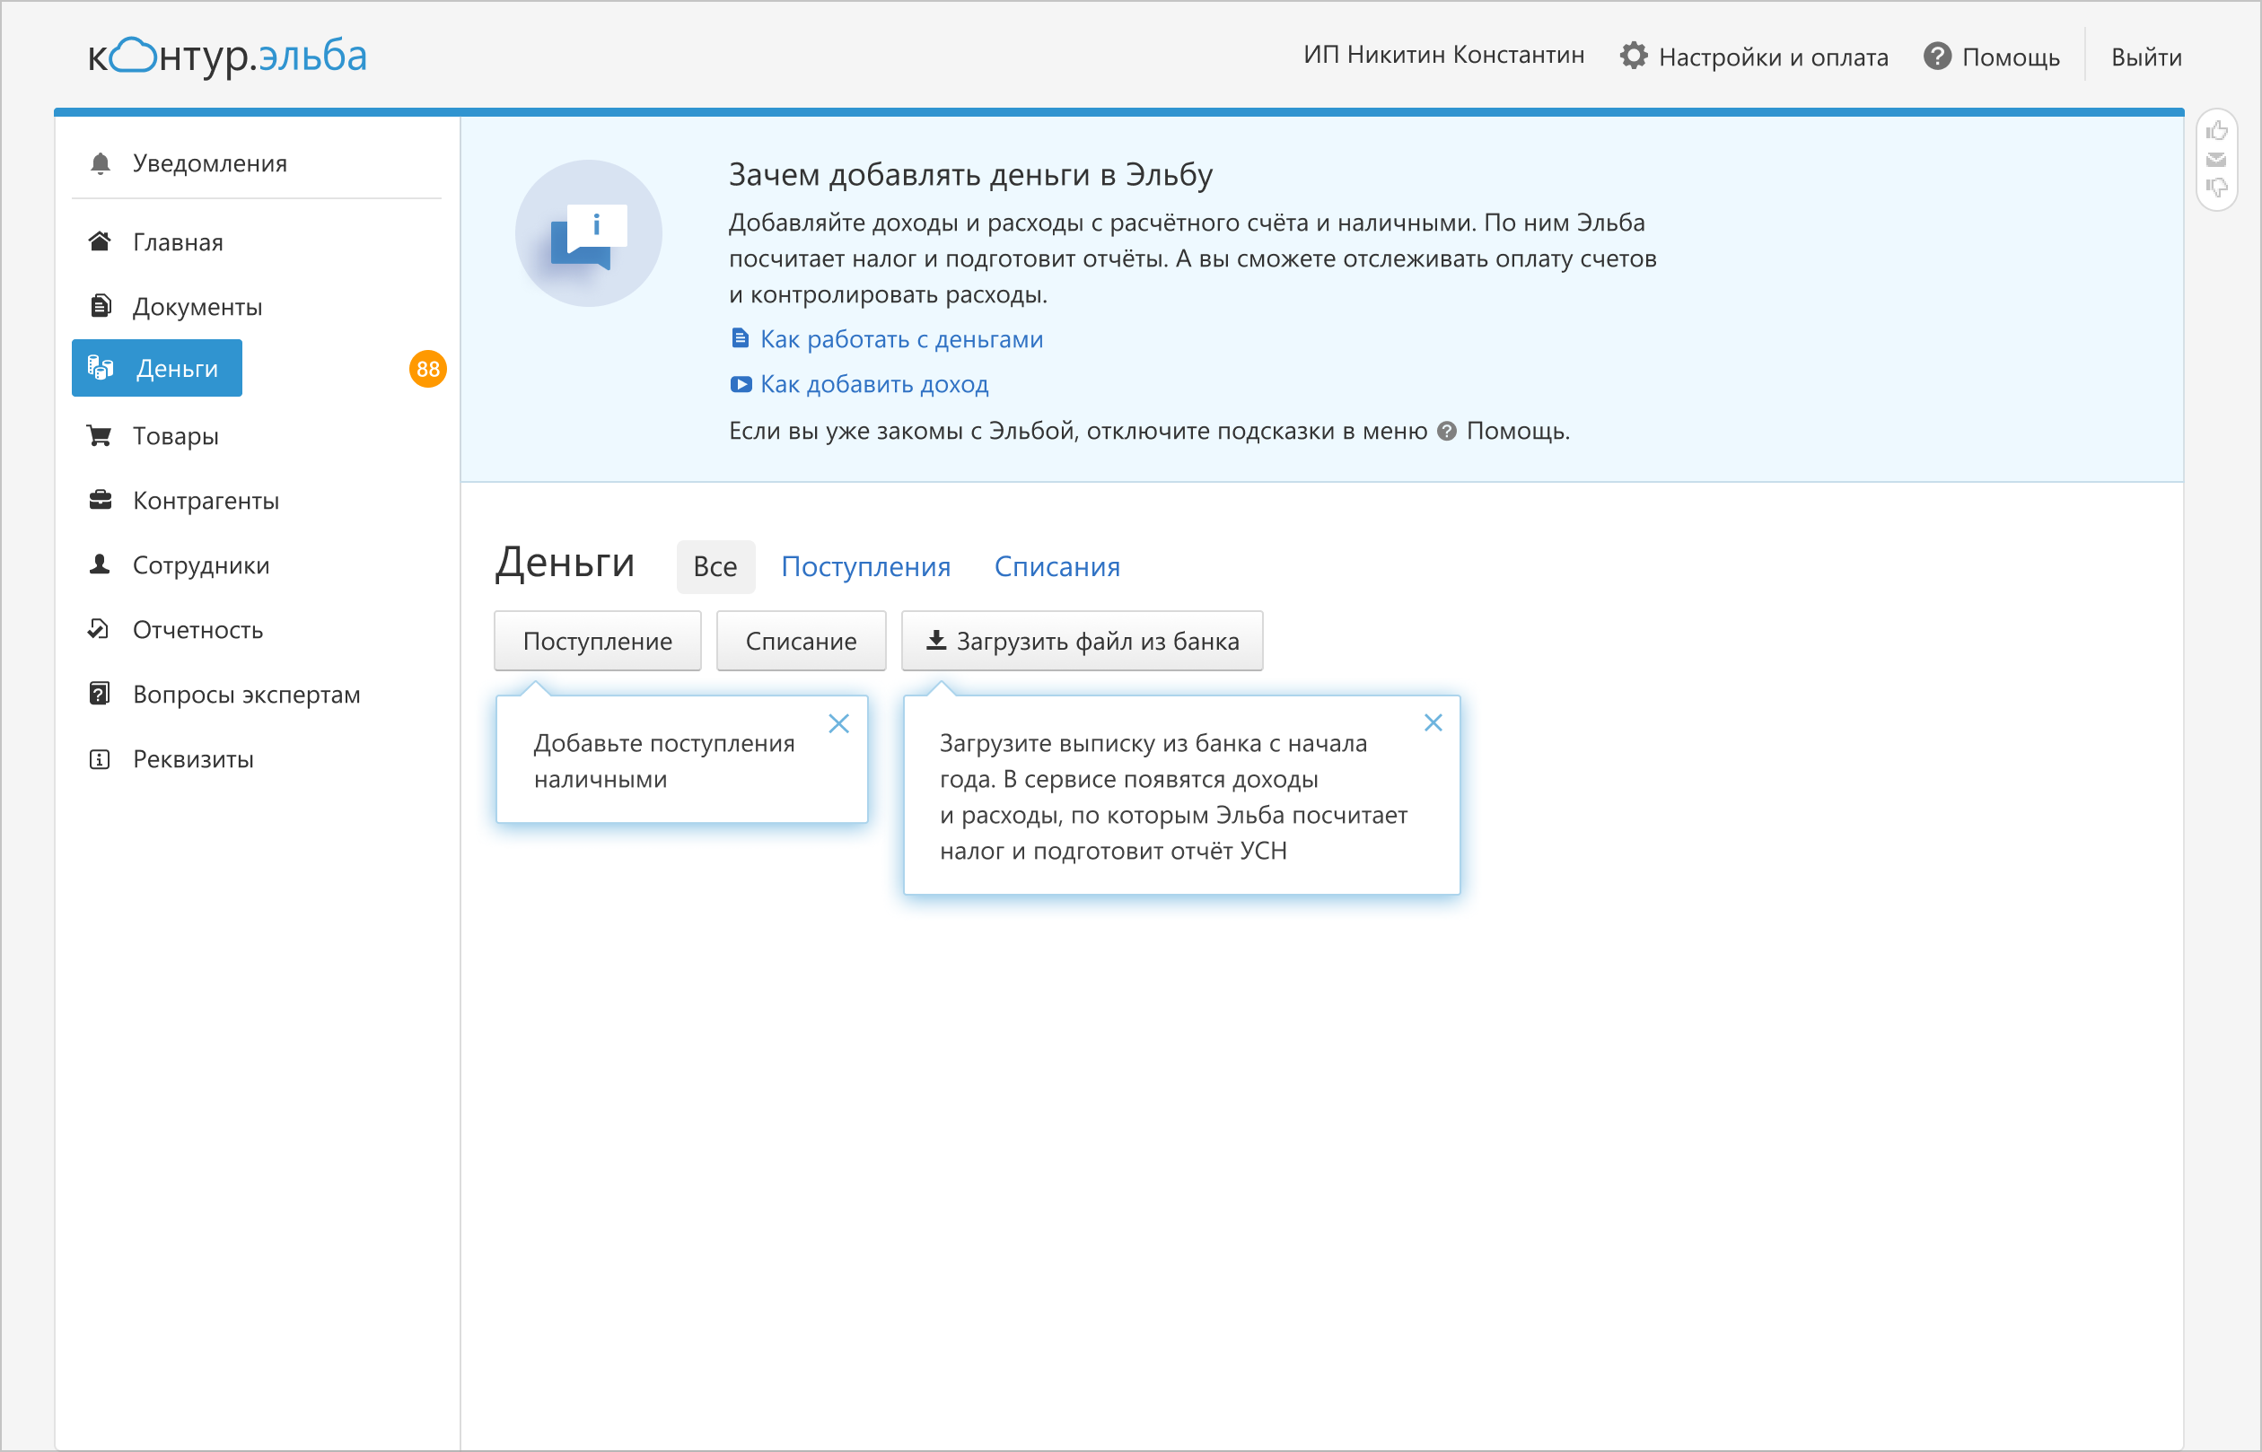Click the download icon in Загрузить файл из банка

(x=936, y=640)
